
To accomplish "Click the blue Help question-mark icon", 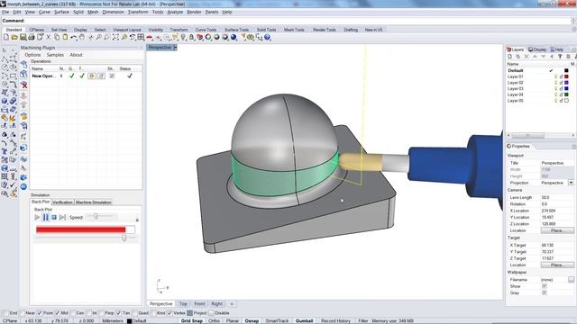I will (268, 37).
